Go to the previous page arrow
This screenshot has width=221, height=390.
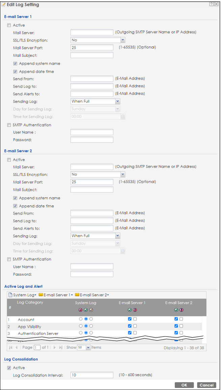coord(16,347)
